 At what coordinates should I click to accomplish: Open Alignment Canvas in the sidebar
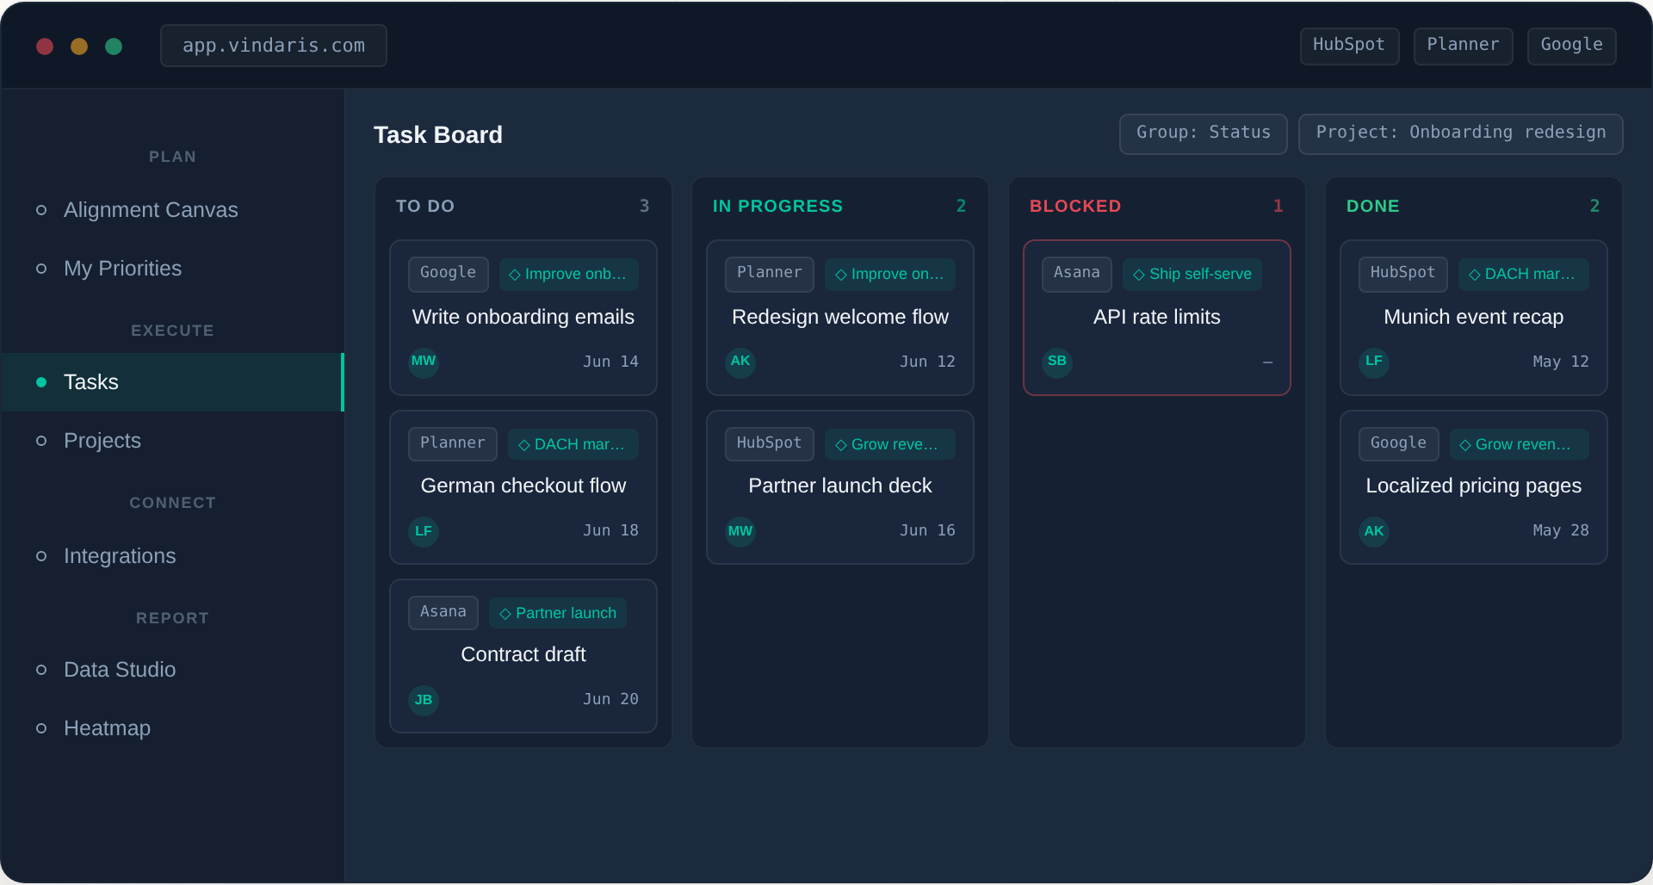point(172,210)
